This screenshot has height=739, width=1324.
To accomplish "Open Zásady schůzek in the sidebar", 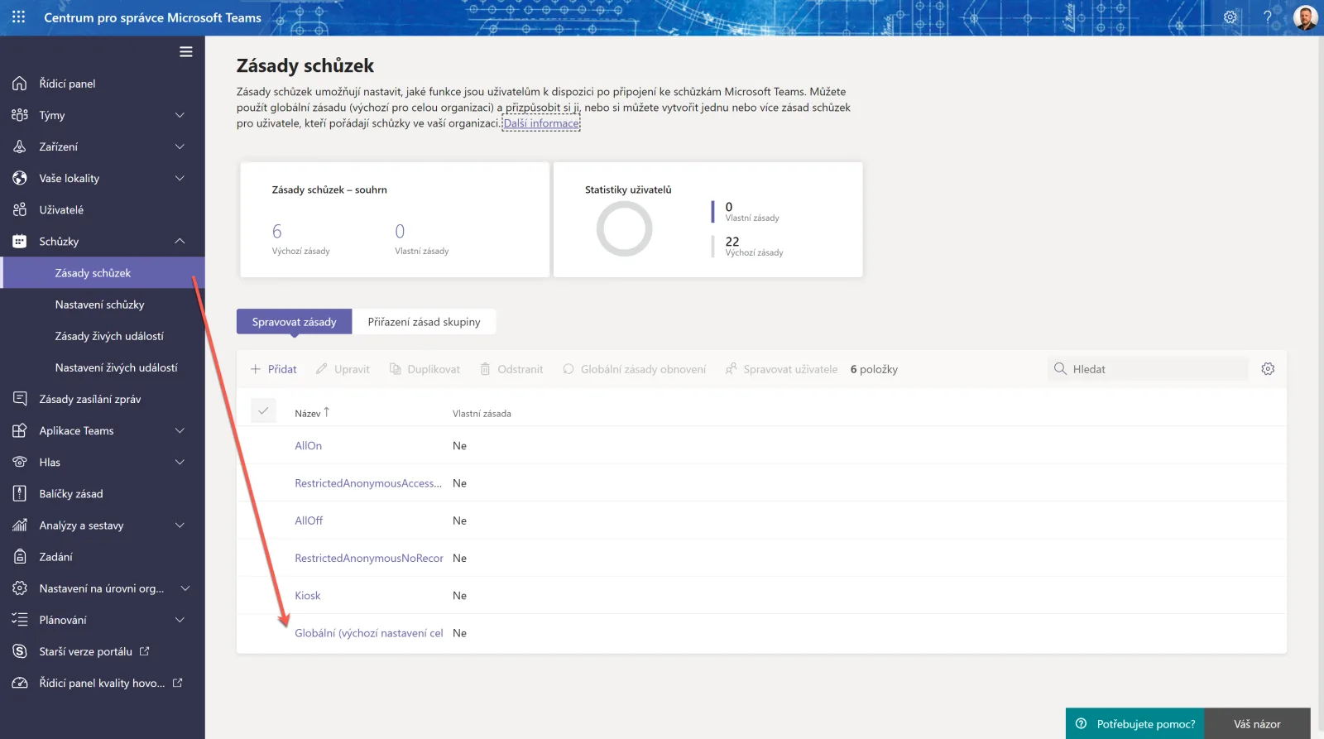I will (x=103, y=273).
